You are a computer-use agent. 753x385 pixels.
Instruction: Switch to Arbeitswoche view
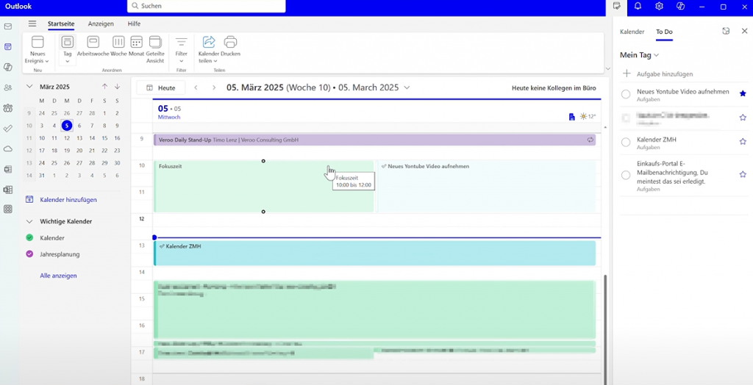tap(93, 46)
